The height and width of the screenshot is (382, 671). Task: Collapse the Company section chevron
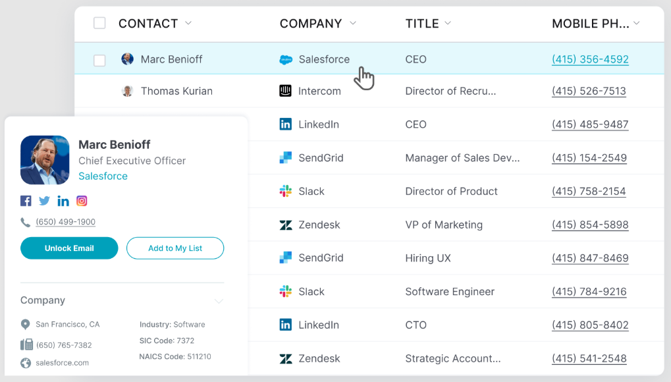point(219,301)
